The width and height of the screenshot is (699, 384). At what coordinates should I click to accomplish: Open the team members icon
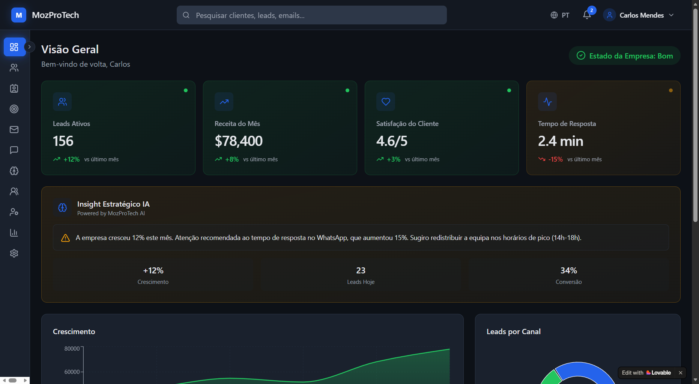[14, 191]
